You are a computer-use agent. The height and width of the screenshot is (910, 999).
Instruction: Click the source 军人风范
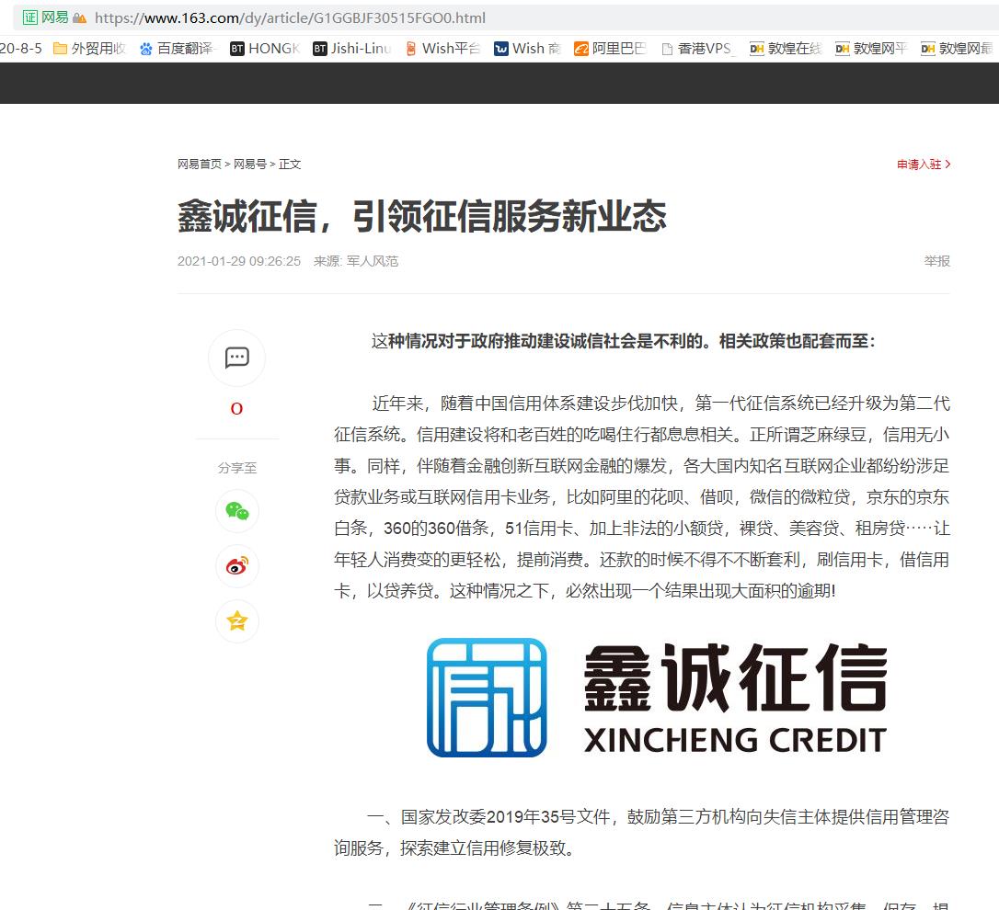[x=373, y=261]
